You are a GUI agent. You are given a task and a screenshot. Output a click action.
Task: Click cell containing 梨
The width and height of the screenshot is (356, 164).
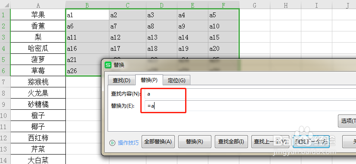pos(38,37)
